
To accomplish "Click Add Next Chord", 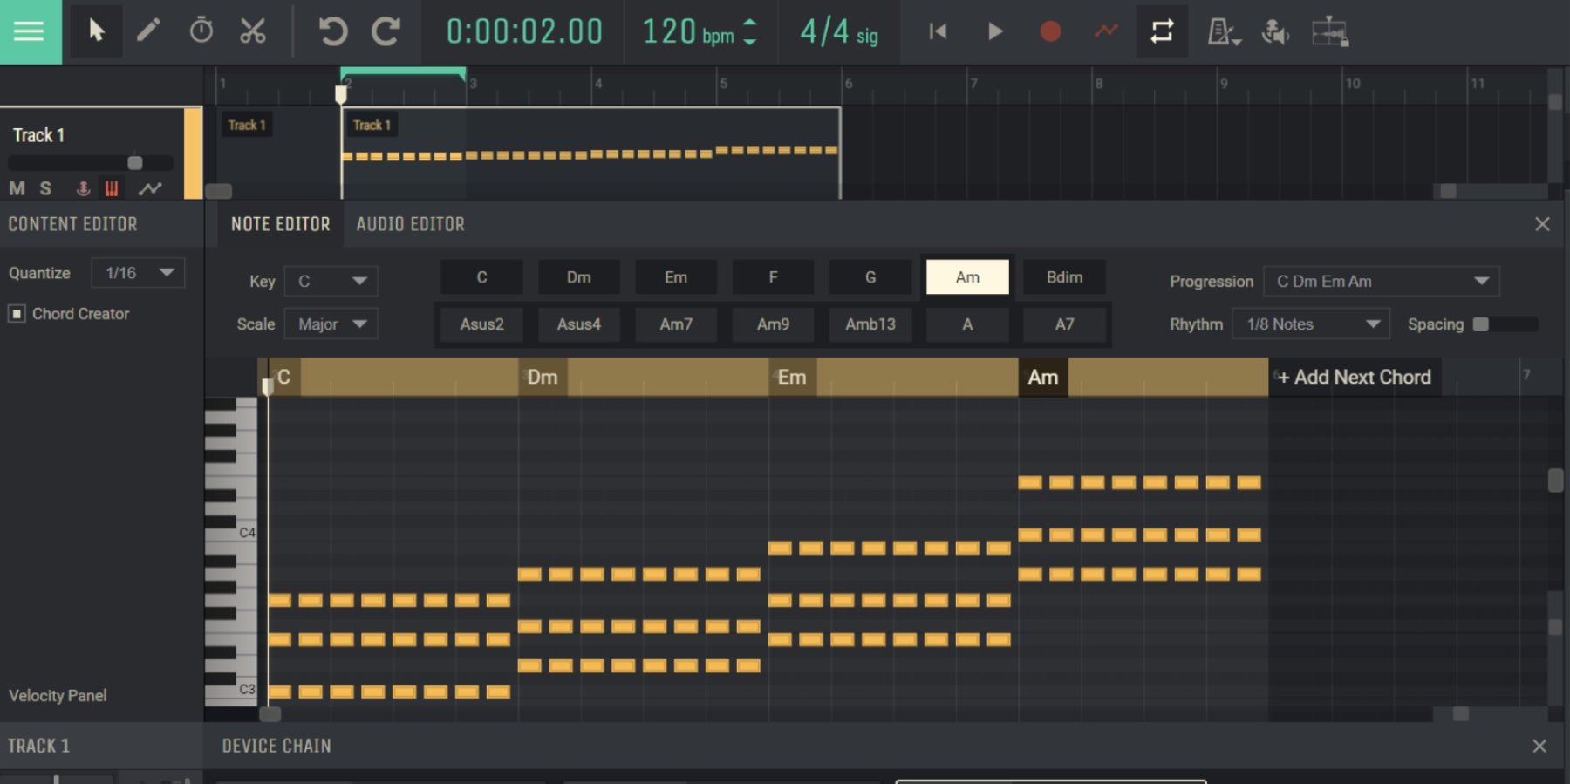I will [x=1355, y=377].
